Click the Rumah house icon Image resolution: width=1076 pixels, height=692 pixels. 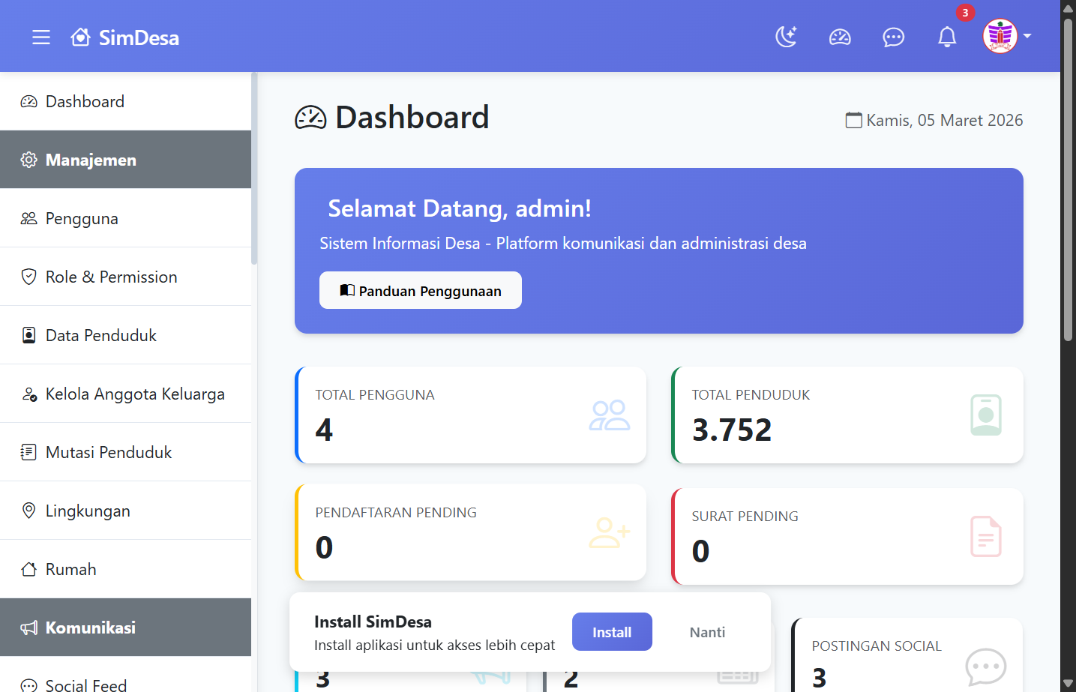point(28,569)
